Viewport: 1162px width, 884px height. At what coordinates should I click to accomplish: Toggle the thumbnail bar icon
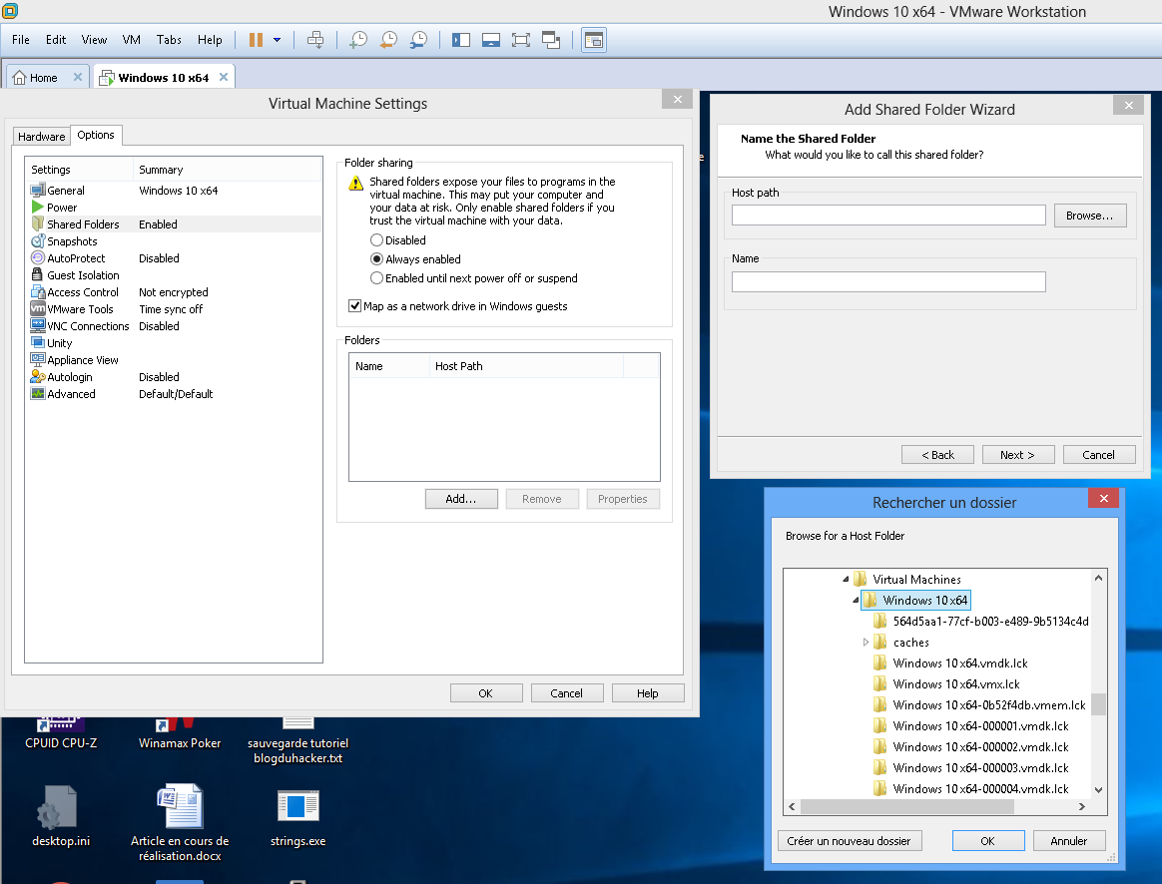point(491,40)
